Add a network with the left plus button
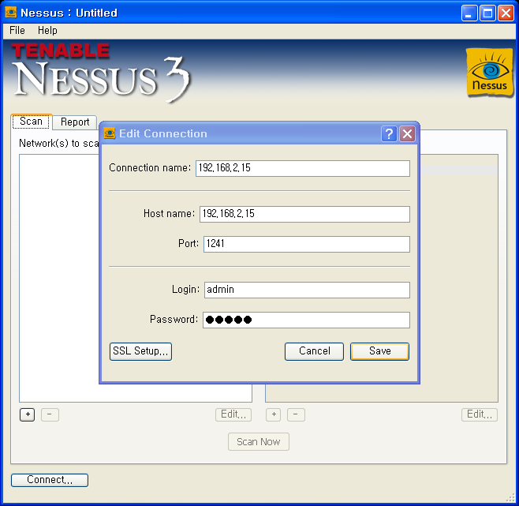The height and width of the screenshot is (506, 519). coord(27,414)
